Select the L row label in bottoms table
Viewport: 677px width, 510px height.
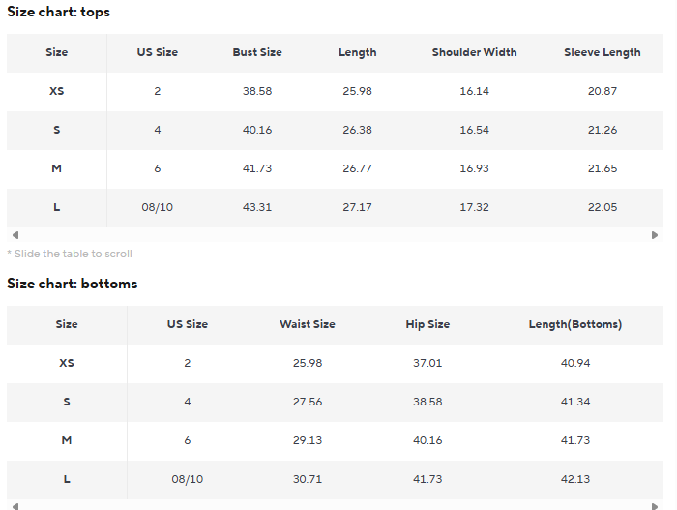(x=67, y=480)
